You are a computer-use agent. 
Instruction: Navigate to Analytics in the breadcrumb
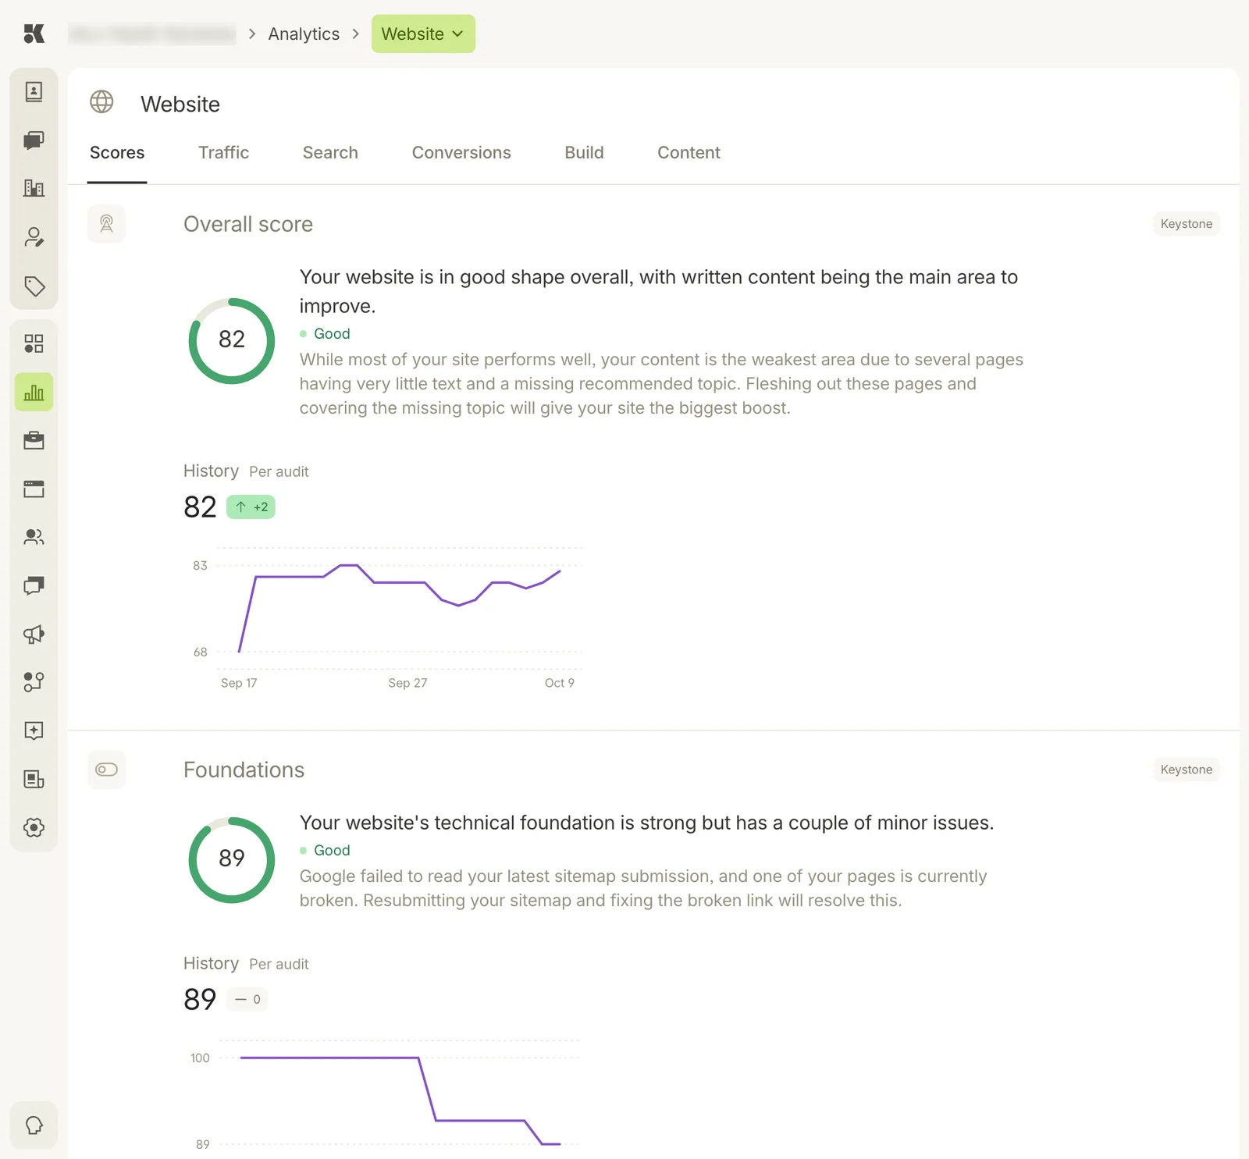pyautogui.click(x=304, y=34)
